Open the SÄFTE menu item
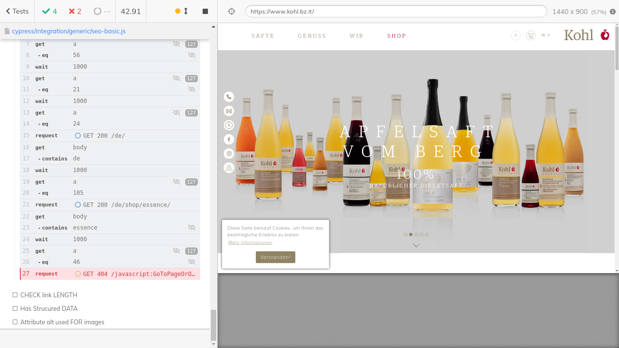The image size is (619, 348). tap(263, 36)
